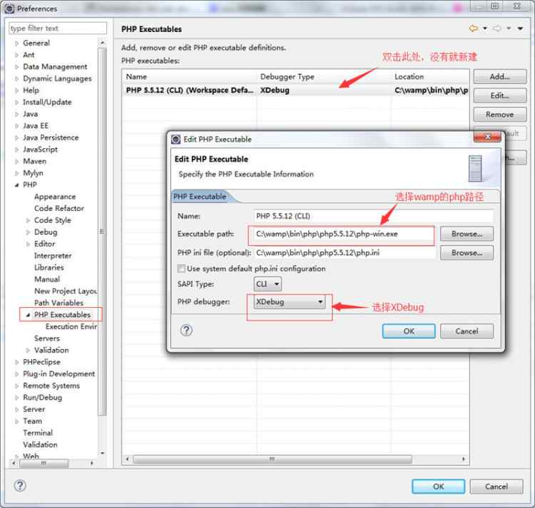Focus the Executable path input field
Screen dimensions: 535x508
click(345, 234)
